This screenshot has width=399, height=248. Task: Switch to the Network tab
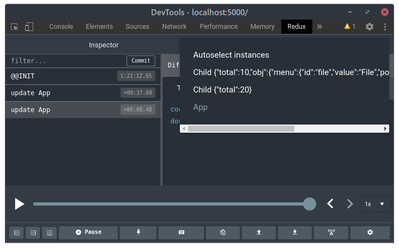coord(174,27)
